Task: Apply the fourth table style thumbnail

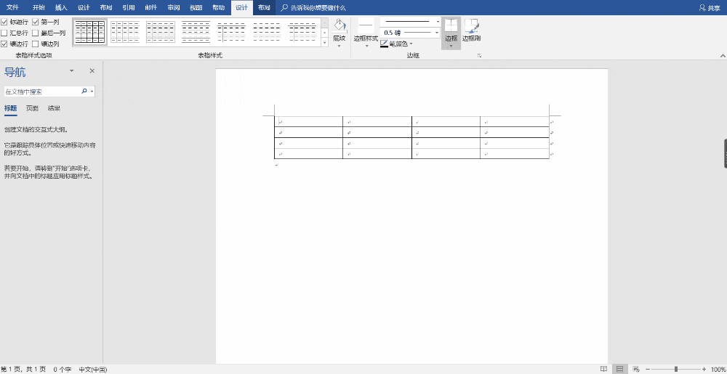Action: click(196, 32)
